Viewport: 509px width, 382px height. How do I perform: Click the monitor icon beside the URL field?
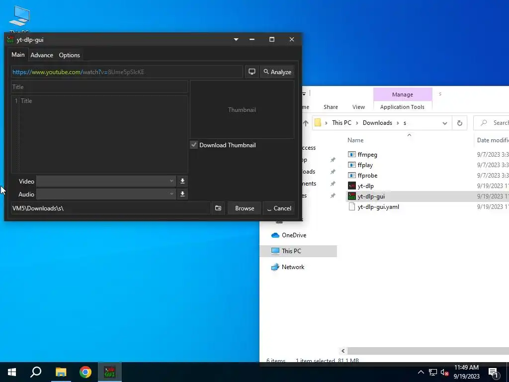(x=252, y=72)
